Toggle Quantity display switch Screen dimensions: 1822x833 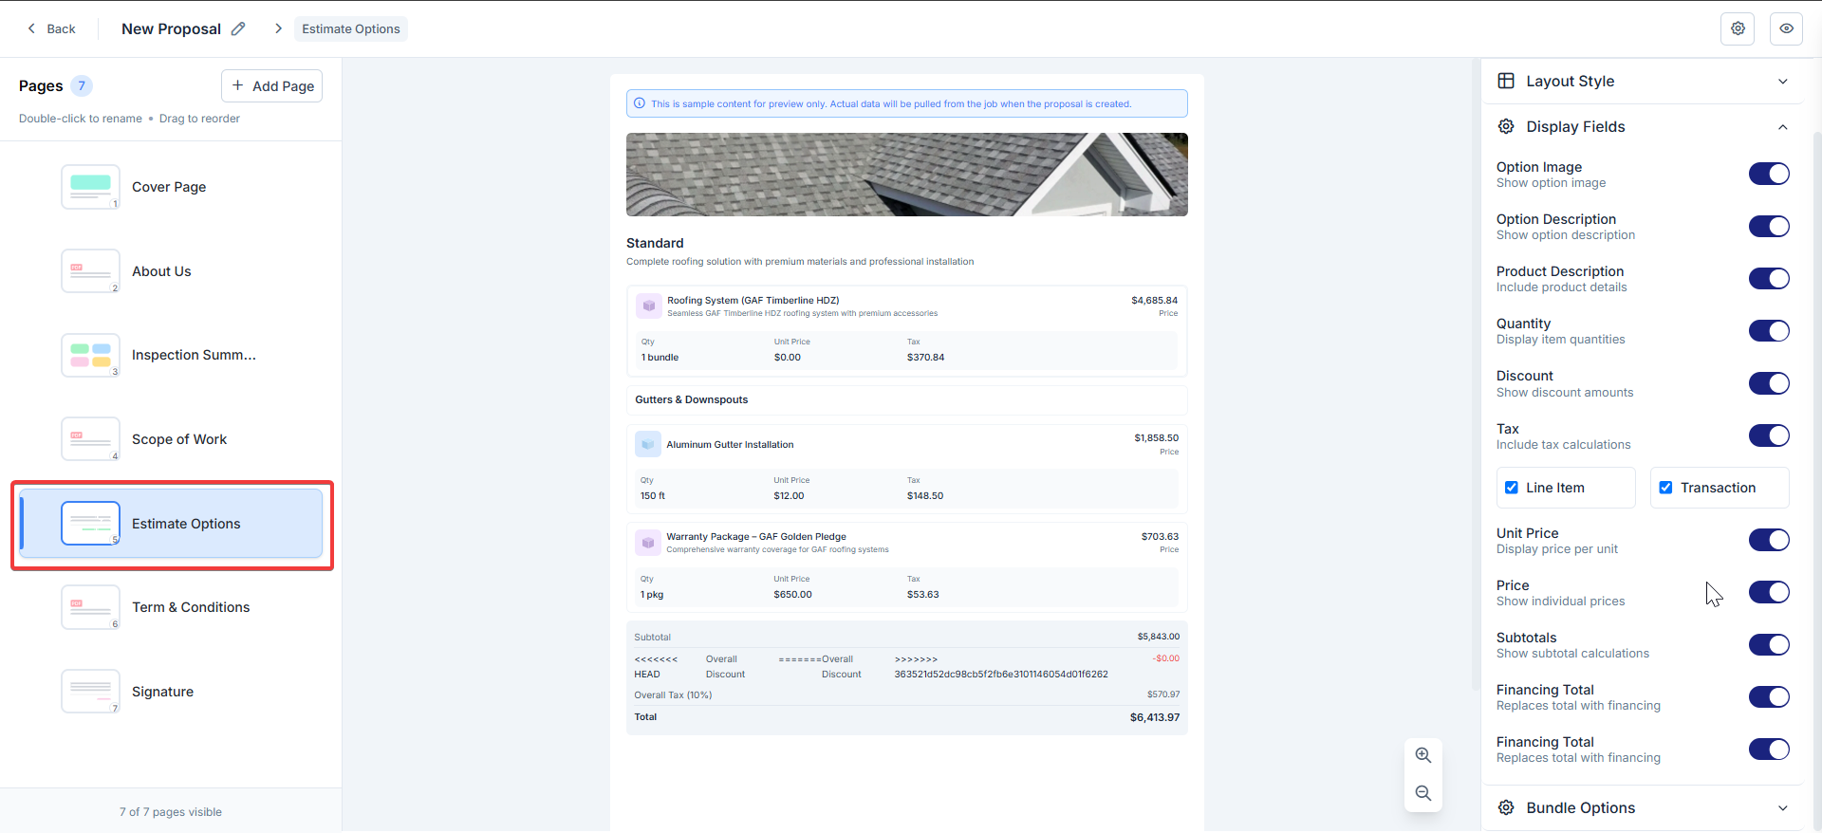1769,330
